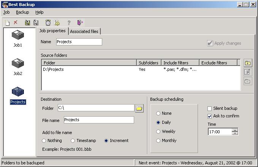Click the question mark help icon
This screenshot has height=167, width=258.
pos(69,23)
